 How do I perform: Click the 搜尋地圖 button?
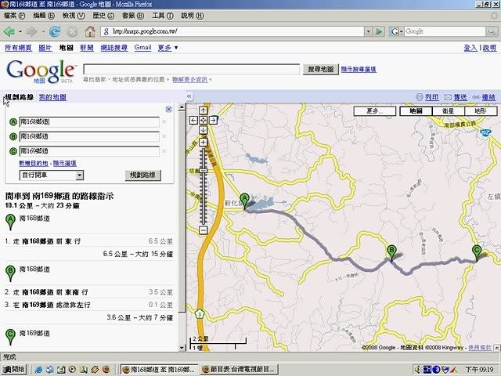[x=320, y=69]
